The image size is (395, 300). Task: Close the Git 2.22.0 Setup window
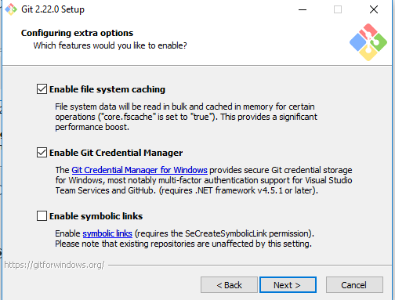[374, 9]
